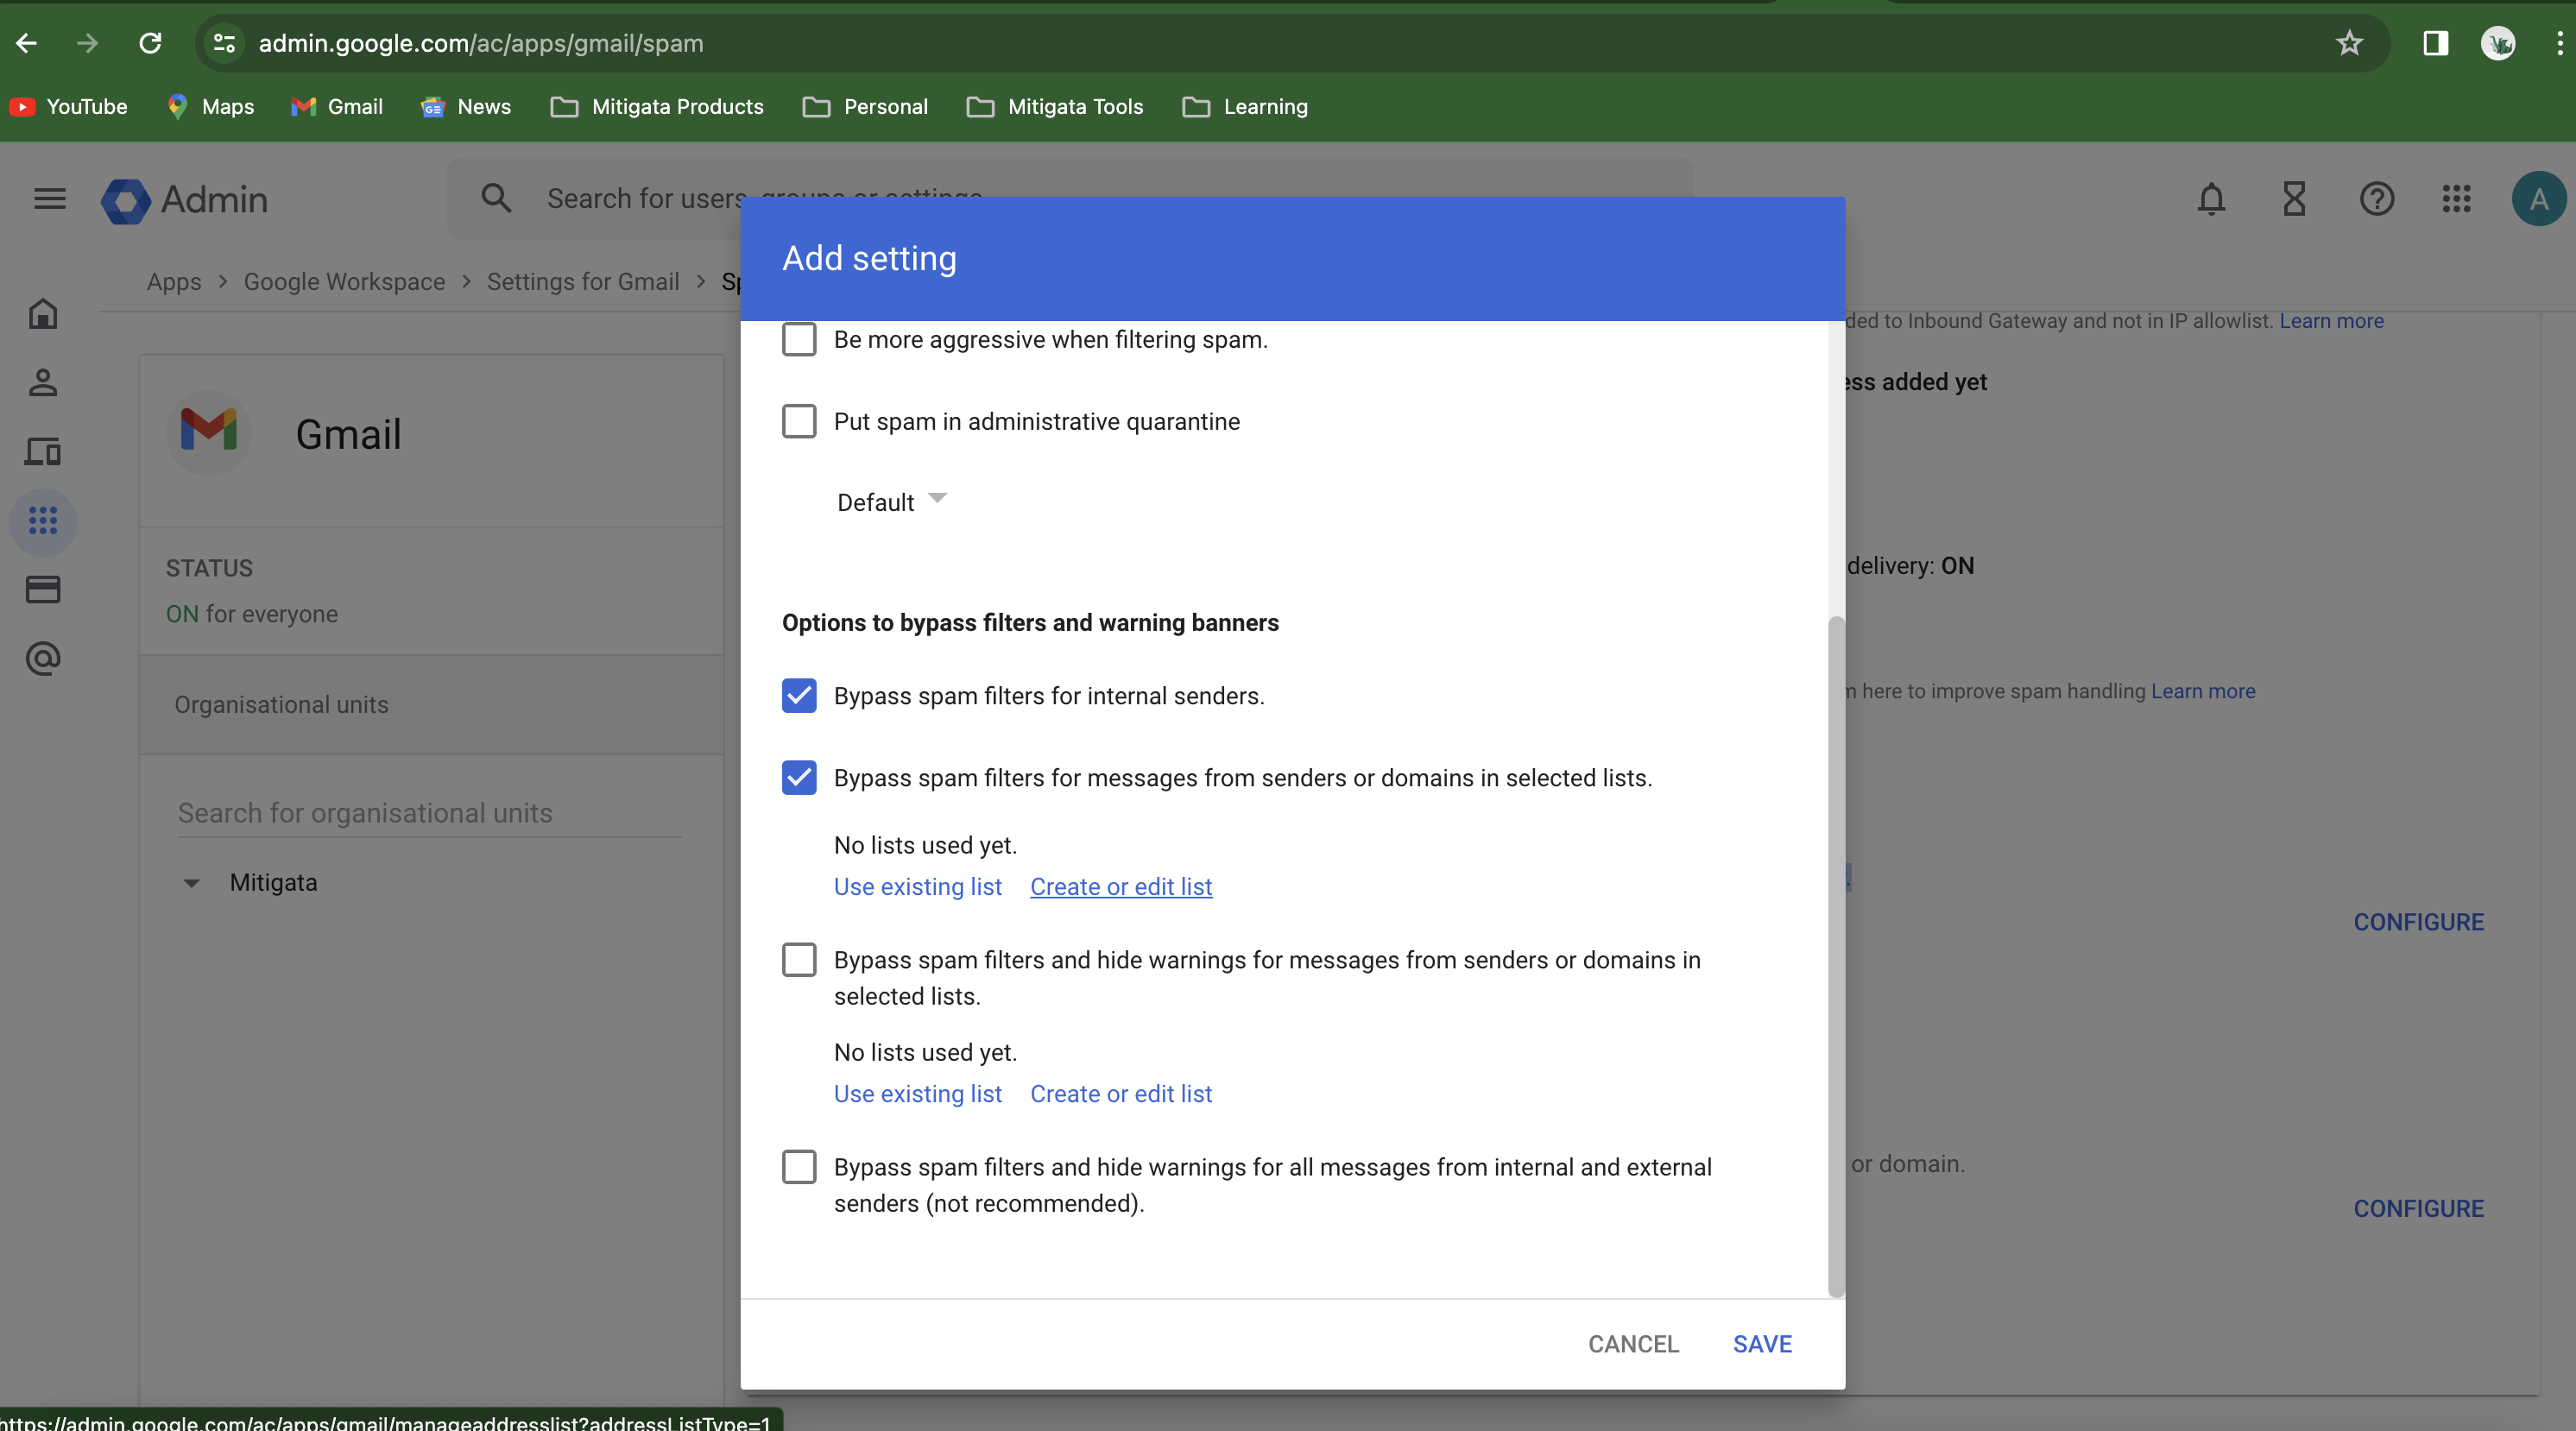Open the Directory (users) section in sidebar
The height and width of the screenshot is (1431, 2576).
pos(43,383)
